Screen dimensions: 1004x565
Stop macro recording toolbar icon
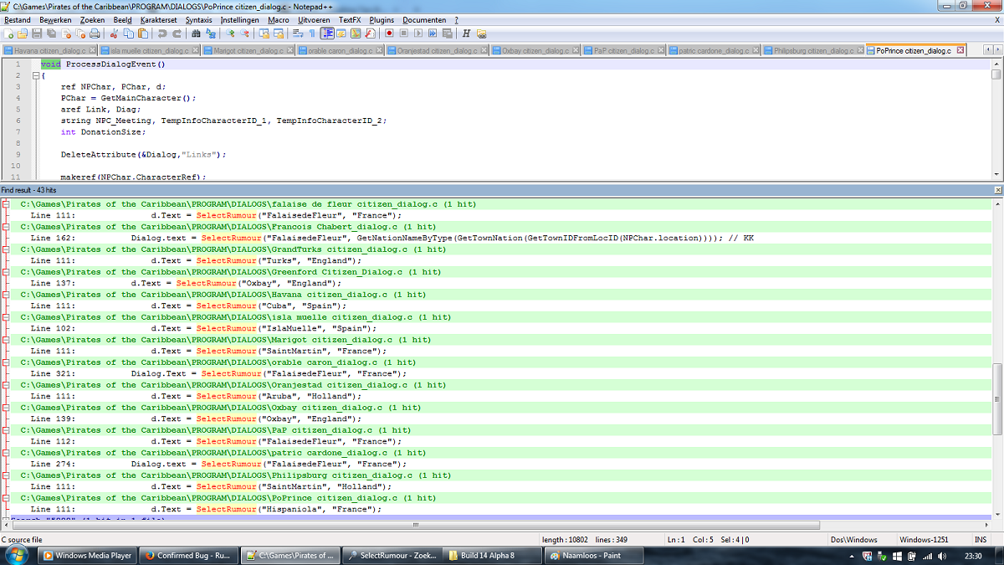[403, 33]
